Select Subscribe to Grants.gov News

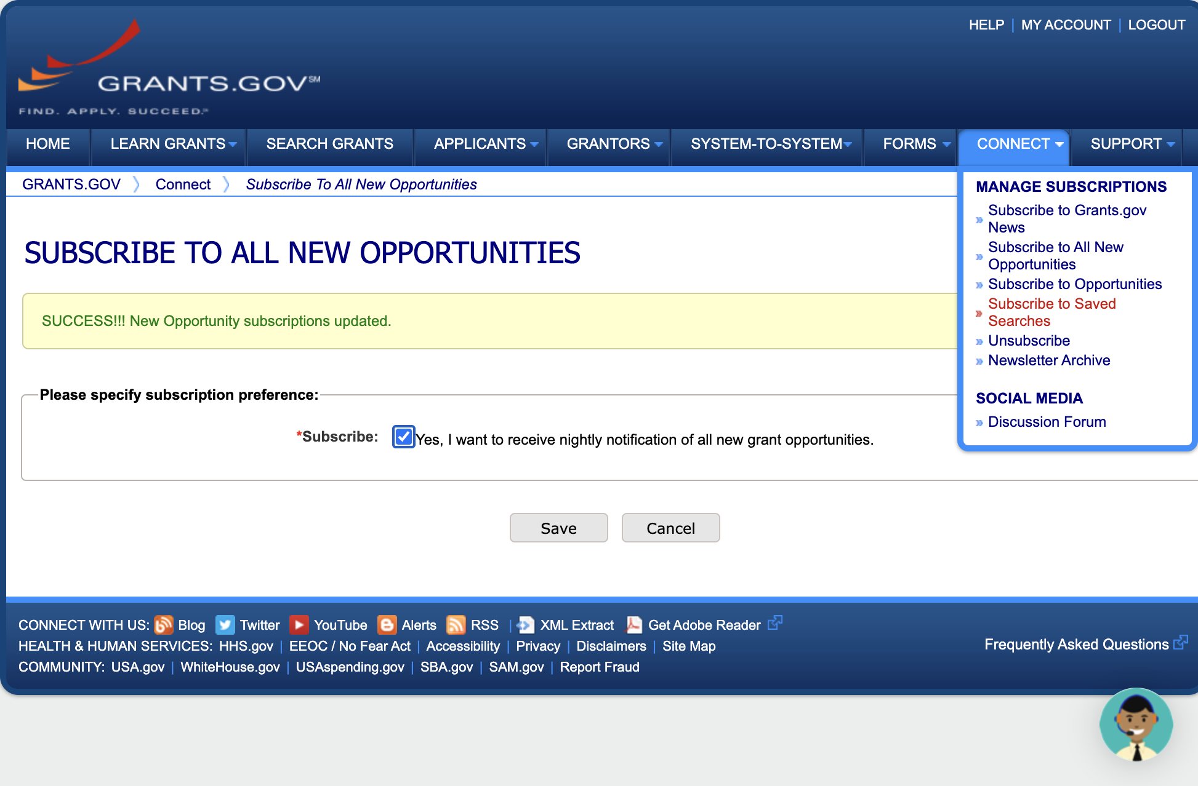click(x=1067, y=219)
